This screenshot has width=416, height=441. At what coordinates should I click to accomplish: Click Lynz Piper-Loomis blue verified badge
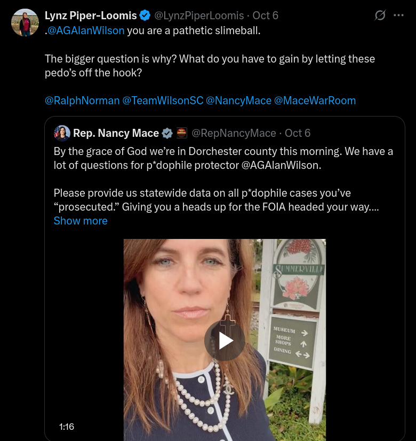(x=145, y=16)
